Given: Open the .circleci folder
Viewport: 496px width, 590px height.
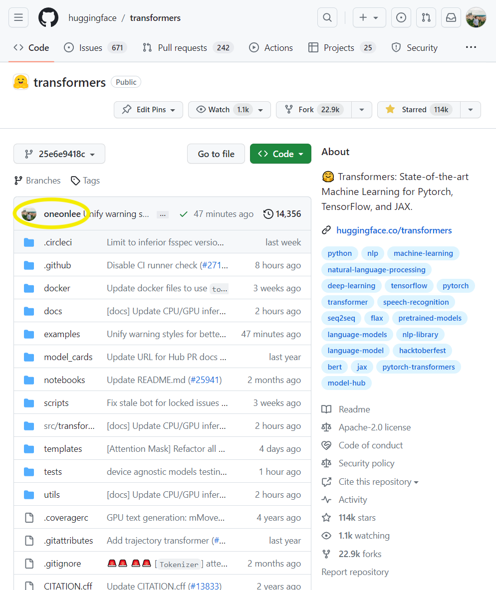Looking at the screenshot, I should pos(57,242).
